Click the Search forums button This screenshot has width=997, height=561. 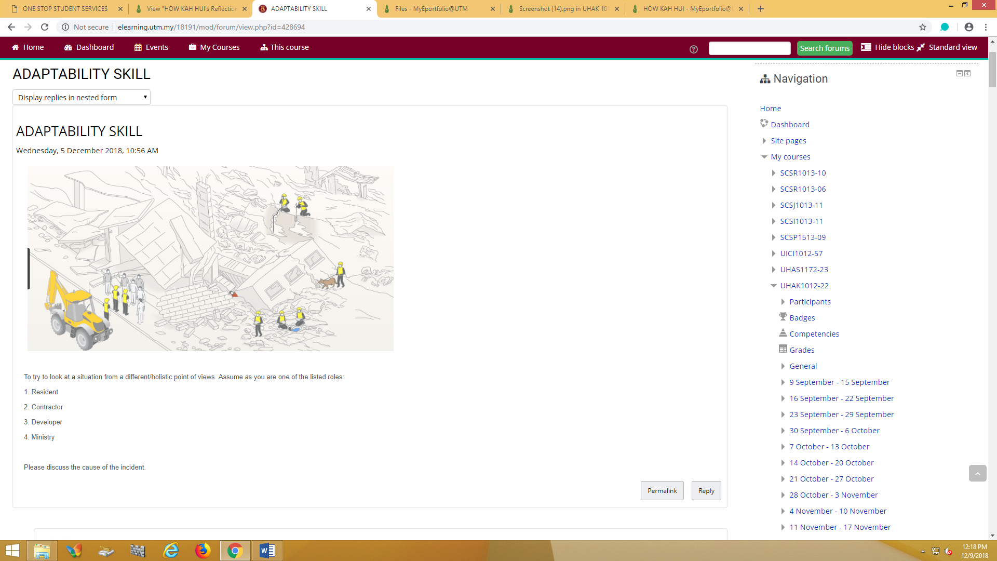coord(824,48)
